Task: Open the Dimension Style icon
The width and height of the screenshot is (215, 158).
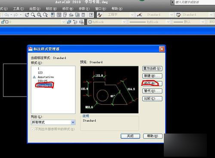Action: tap(139, 15)
